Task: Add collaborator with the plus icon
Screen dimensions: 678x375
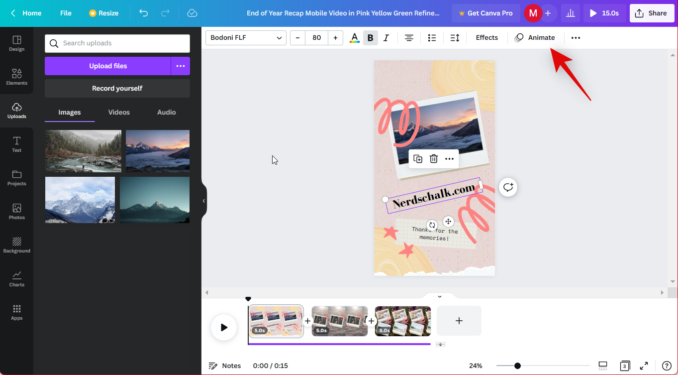Action: tap(548, 13)
